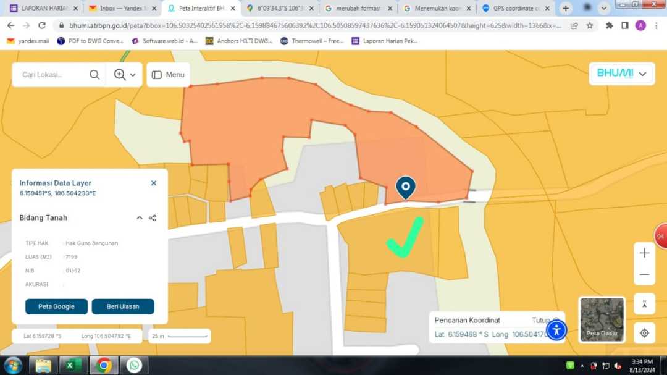Open Excel from the Windows taskbar
Image resolution: width=667 pixels, height=375 pixels.
click(73, 365)
